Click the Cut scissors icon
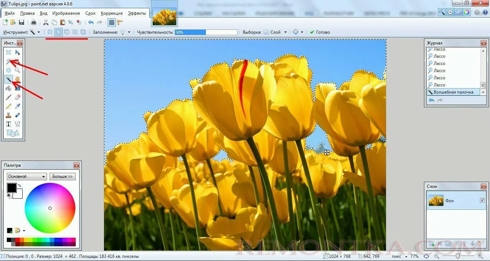 [46, 22]
